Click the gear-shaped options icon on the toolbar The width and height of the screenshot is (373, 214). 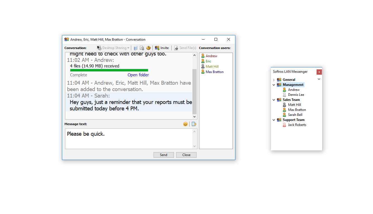pyautogui.click(x=148, y=48)
